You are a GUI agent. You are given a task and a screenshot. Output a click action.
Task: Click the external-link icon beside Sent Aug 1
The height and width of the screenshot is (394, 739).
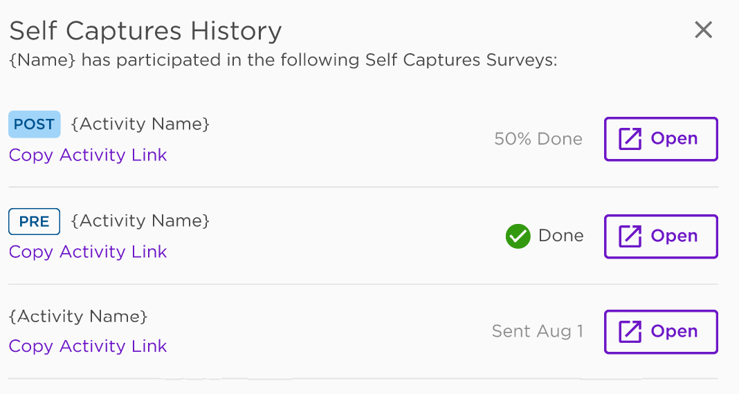[630, 331]
